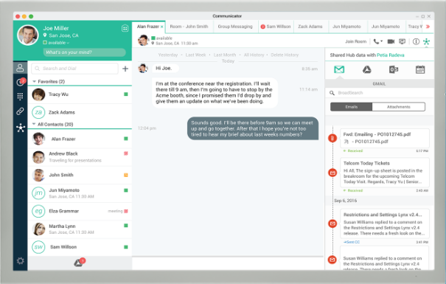Open the first Jun Miyamoto tab
The width and height of the screenshot is (446, 284).
point(346,27)
